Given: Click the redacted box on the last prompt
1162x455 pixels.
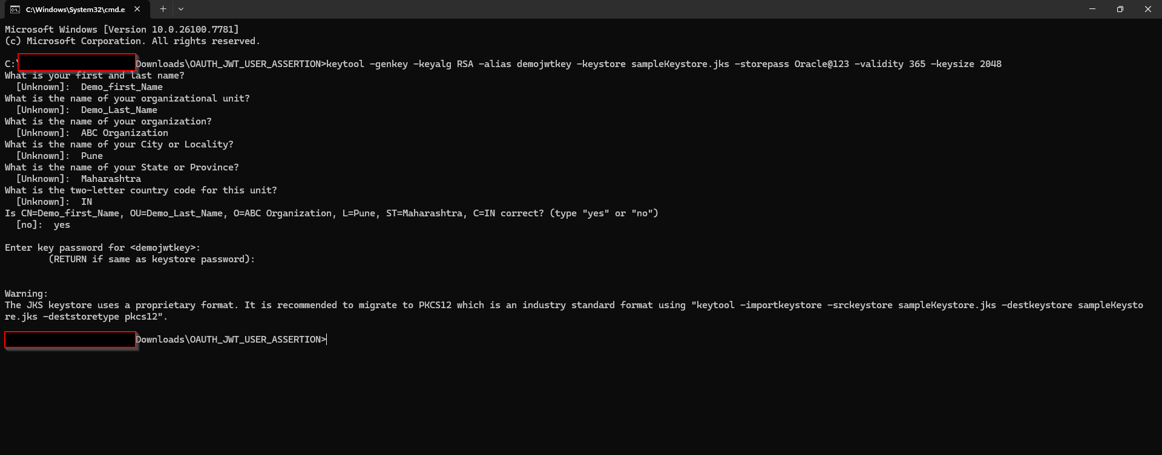Looking at the screenshot, I should click(x=70, y=340).
